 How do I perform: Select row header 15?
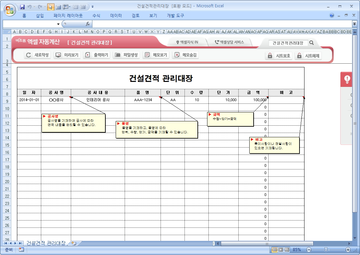coord(7,145)
